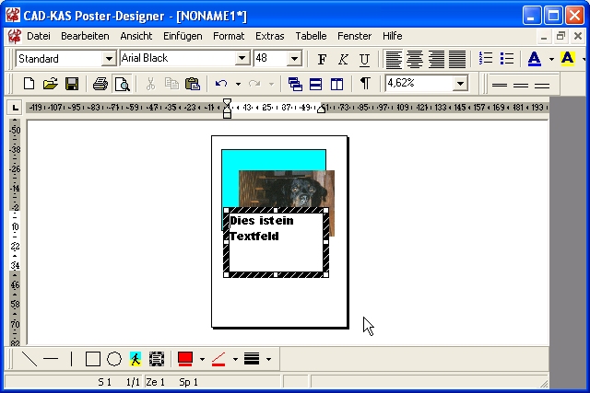Image resolution: width=590 pixels, height=393 pixels.
Task: Click the Save disk icon
Action: 71,84
